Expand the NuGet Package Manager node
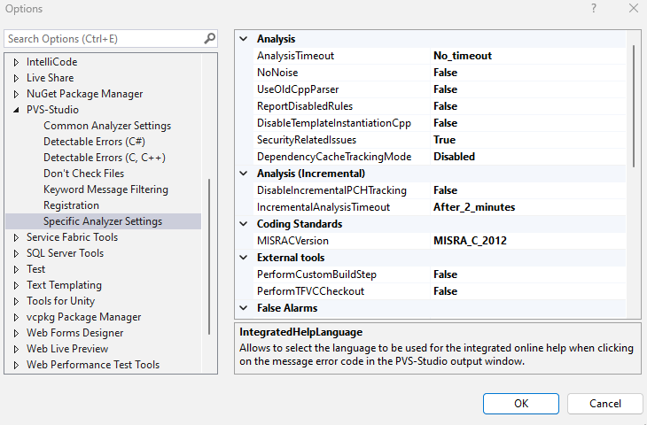The height and width of the screenshot is (425, 647). click(16, 94)
